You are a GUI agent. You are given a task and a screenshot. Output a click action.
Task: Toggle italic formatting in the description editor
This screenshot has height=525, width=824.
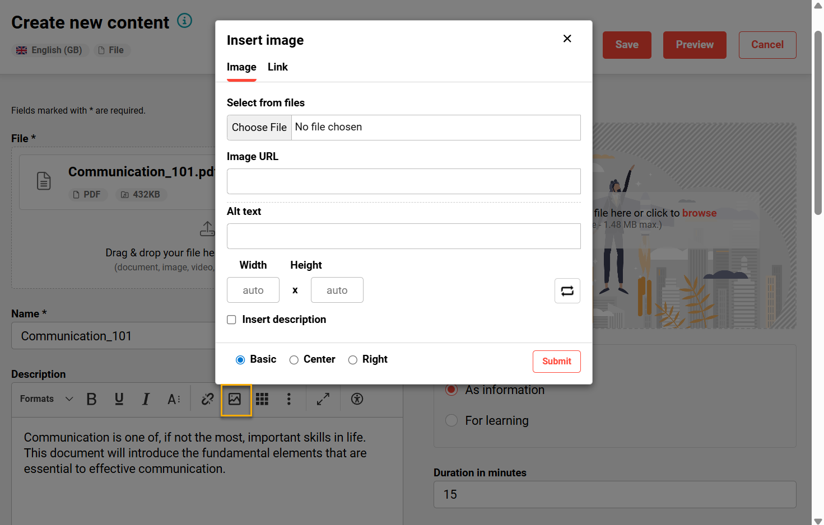[145, 399]
